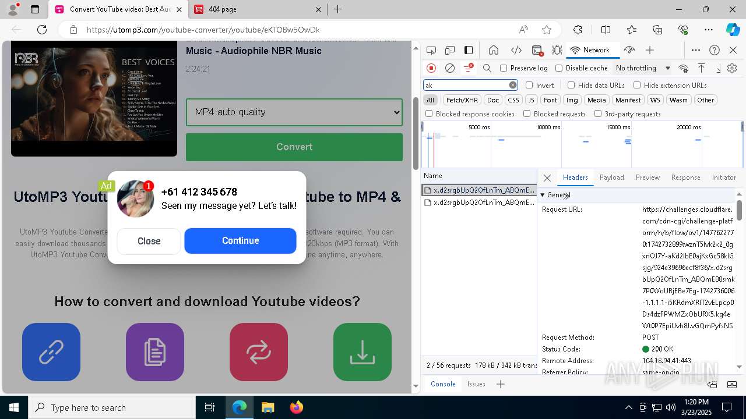This screenshot has width=746, height=419.
Task: Toggle Blocked requests checkbox
Action: click(x=527, y=114)
